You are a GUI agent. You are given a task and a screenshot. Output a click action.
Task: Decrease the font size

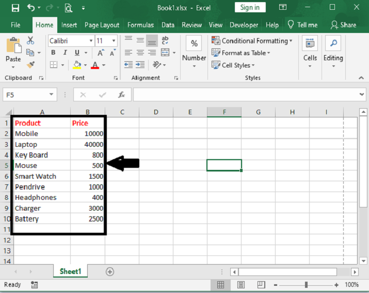(113, 53)
